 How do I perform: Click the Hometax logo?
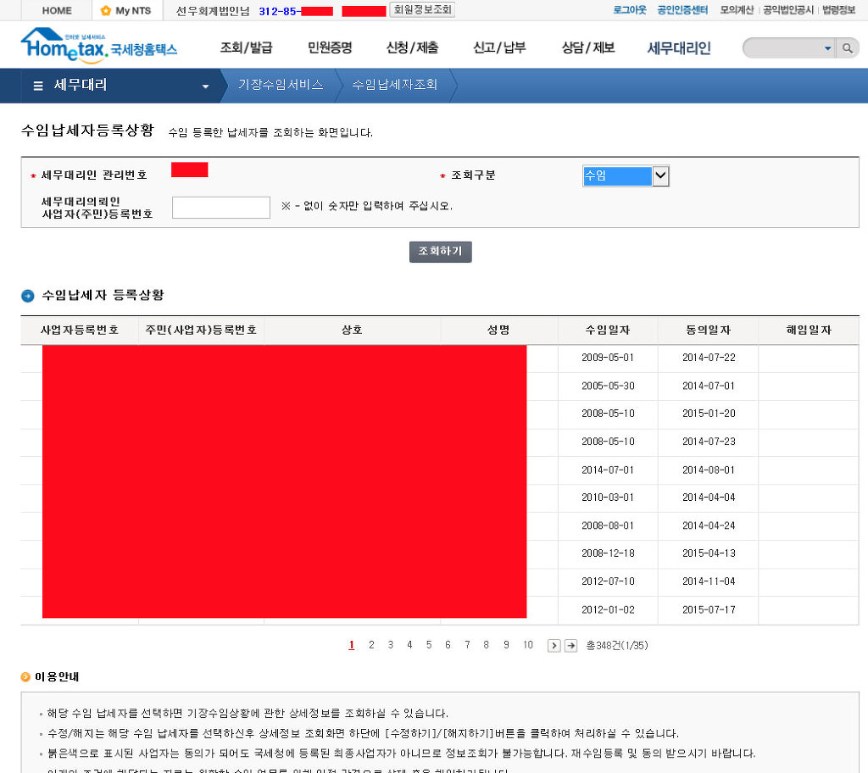[98, 44]
